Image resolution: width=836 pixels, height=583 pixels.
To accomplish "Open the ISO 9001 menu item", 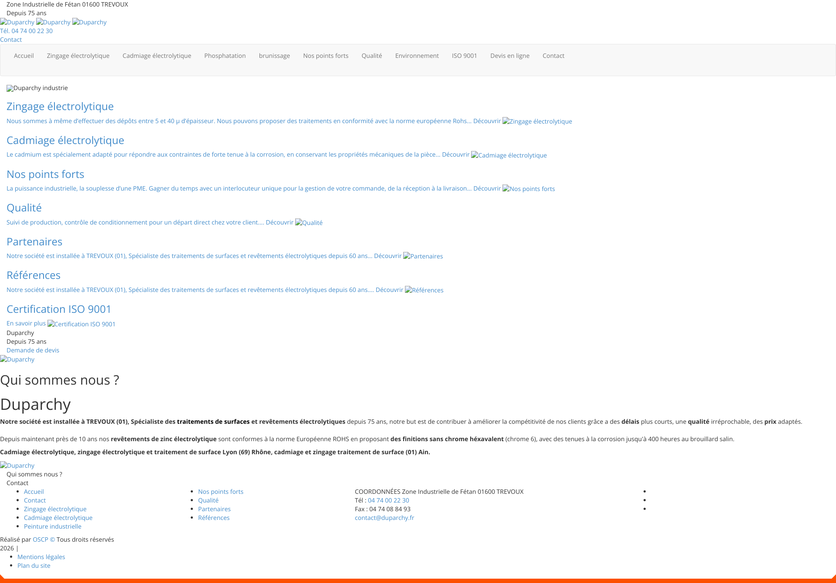I will point(465,56).
